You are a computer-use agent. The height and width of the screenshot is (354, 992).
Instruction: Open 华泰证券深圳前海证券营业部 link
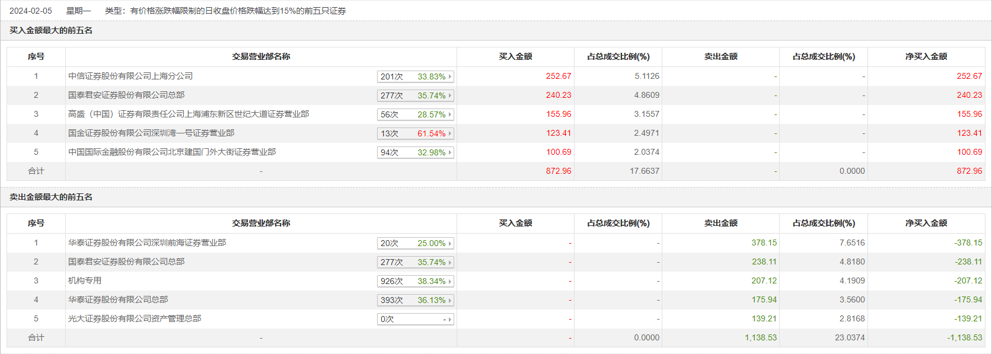146,243
